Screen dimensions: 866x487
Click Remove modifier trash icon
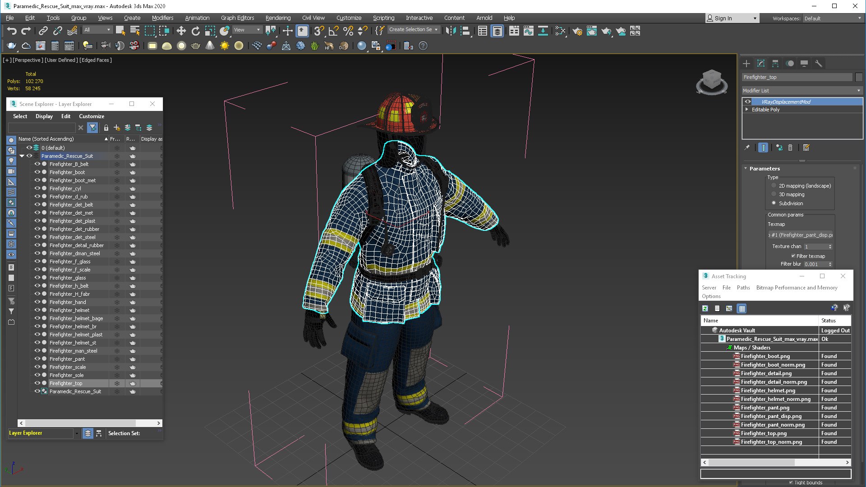pyautogui.click(x=790, y=147)
